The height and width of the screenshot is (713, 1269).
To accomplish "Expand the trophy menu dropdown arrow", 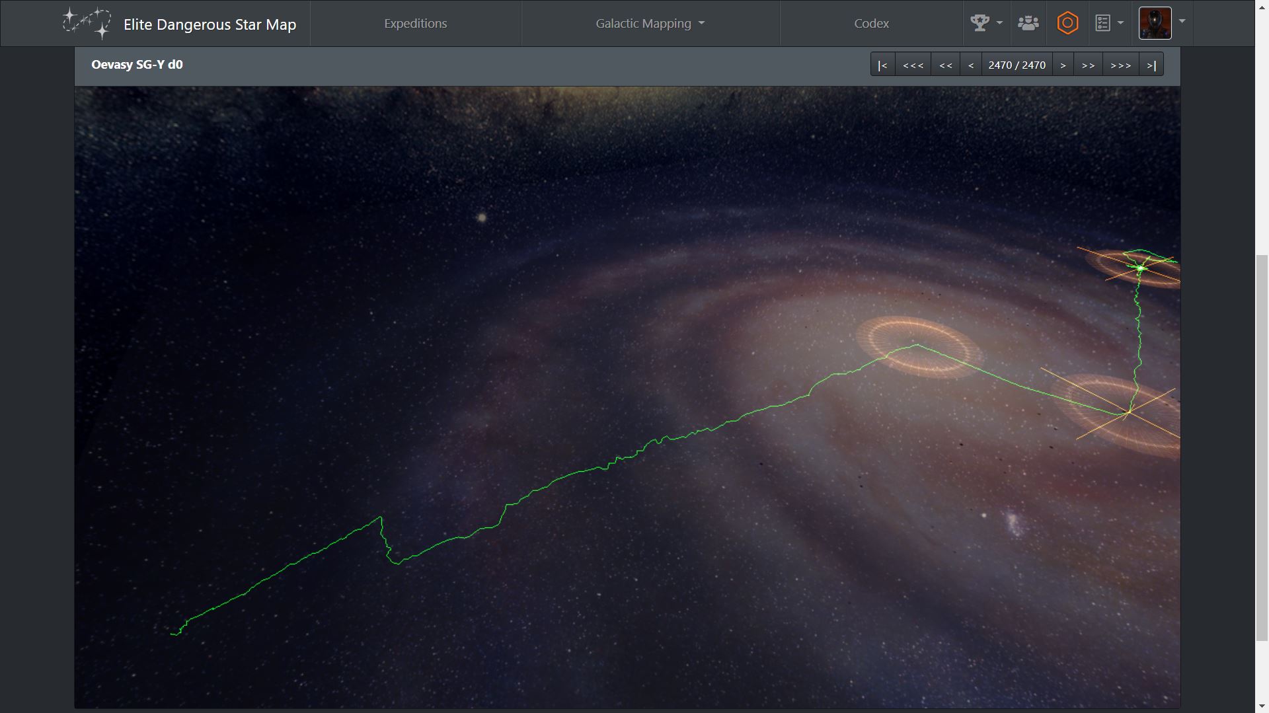I will (x=999, y=23).
